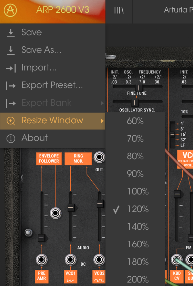Click the RING MOD. module label
This screenshot has width=193, height=286.
click(x=78, y=159)
